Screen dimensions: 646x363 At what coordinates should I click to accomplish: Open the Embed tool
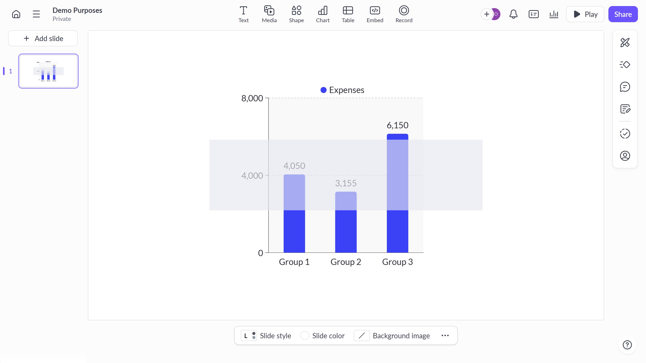[375, 14]
